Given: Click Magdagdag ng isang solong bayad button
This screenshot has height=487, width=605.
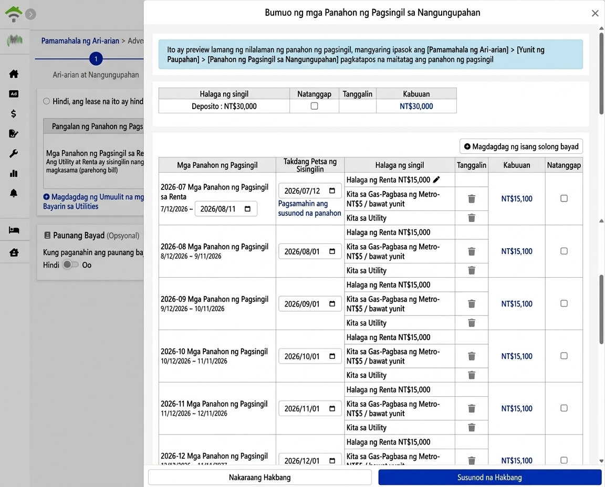Looking at the screenshot, I should point(521,146).
